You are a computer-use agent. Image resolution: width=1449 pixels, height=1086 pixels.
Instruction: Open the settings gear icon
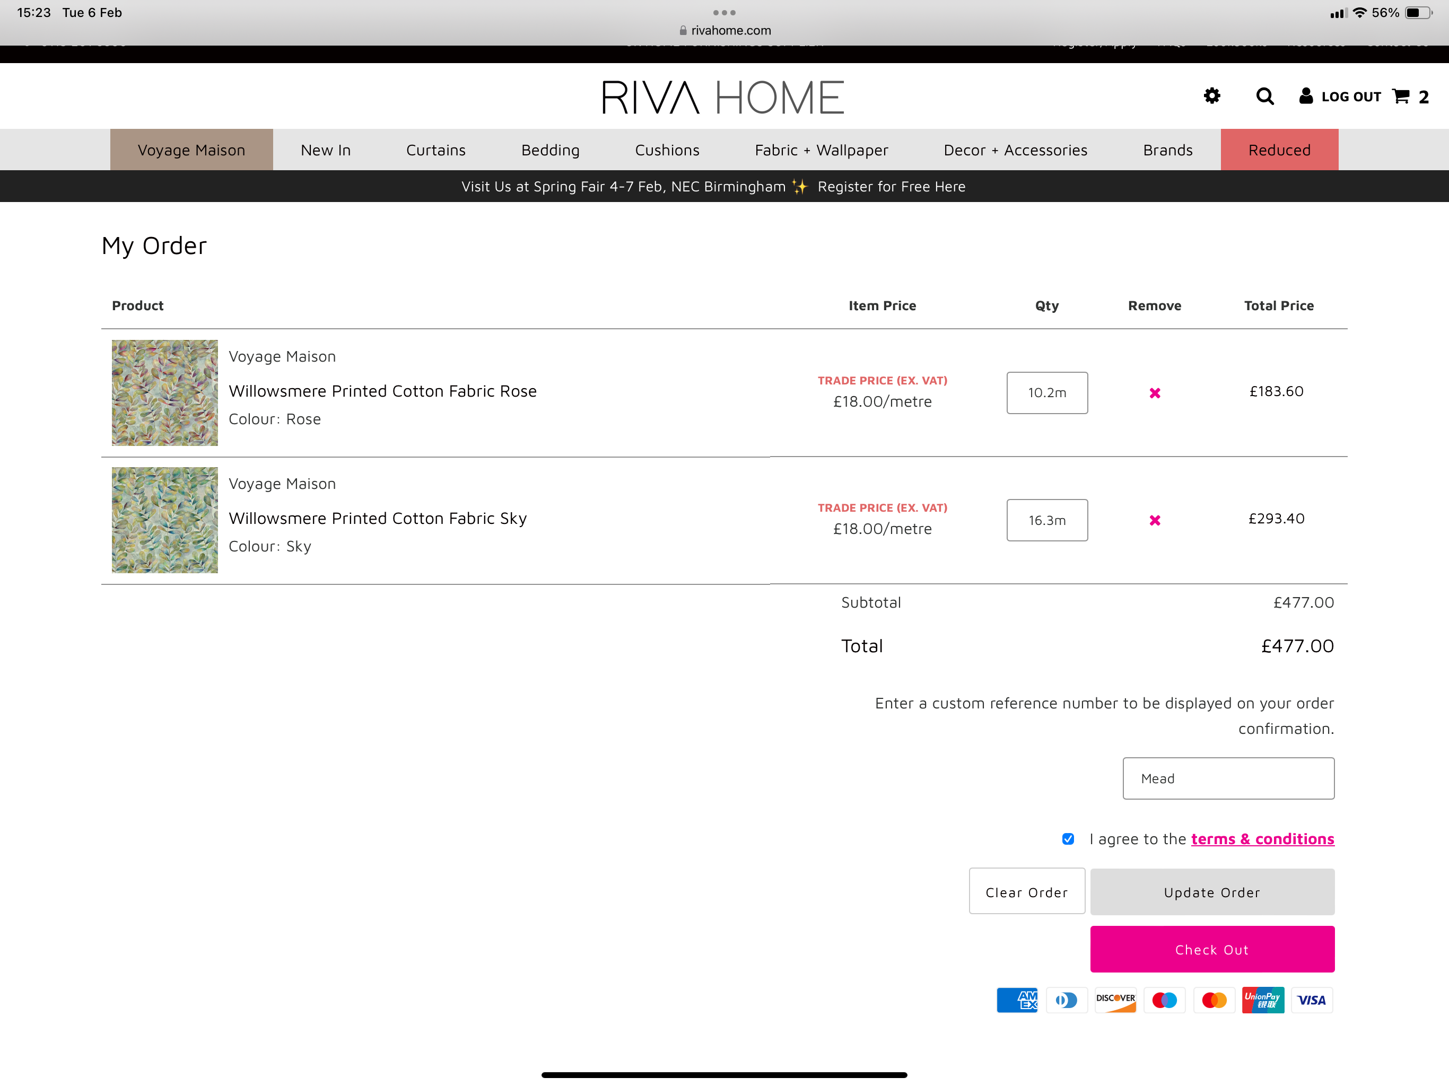pos(1211,97)
